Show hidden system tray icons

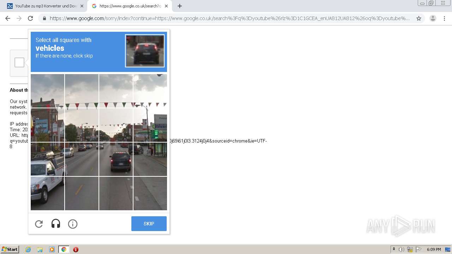click(394, 249)
